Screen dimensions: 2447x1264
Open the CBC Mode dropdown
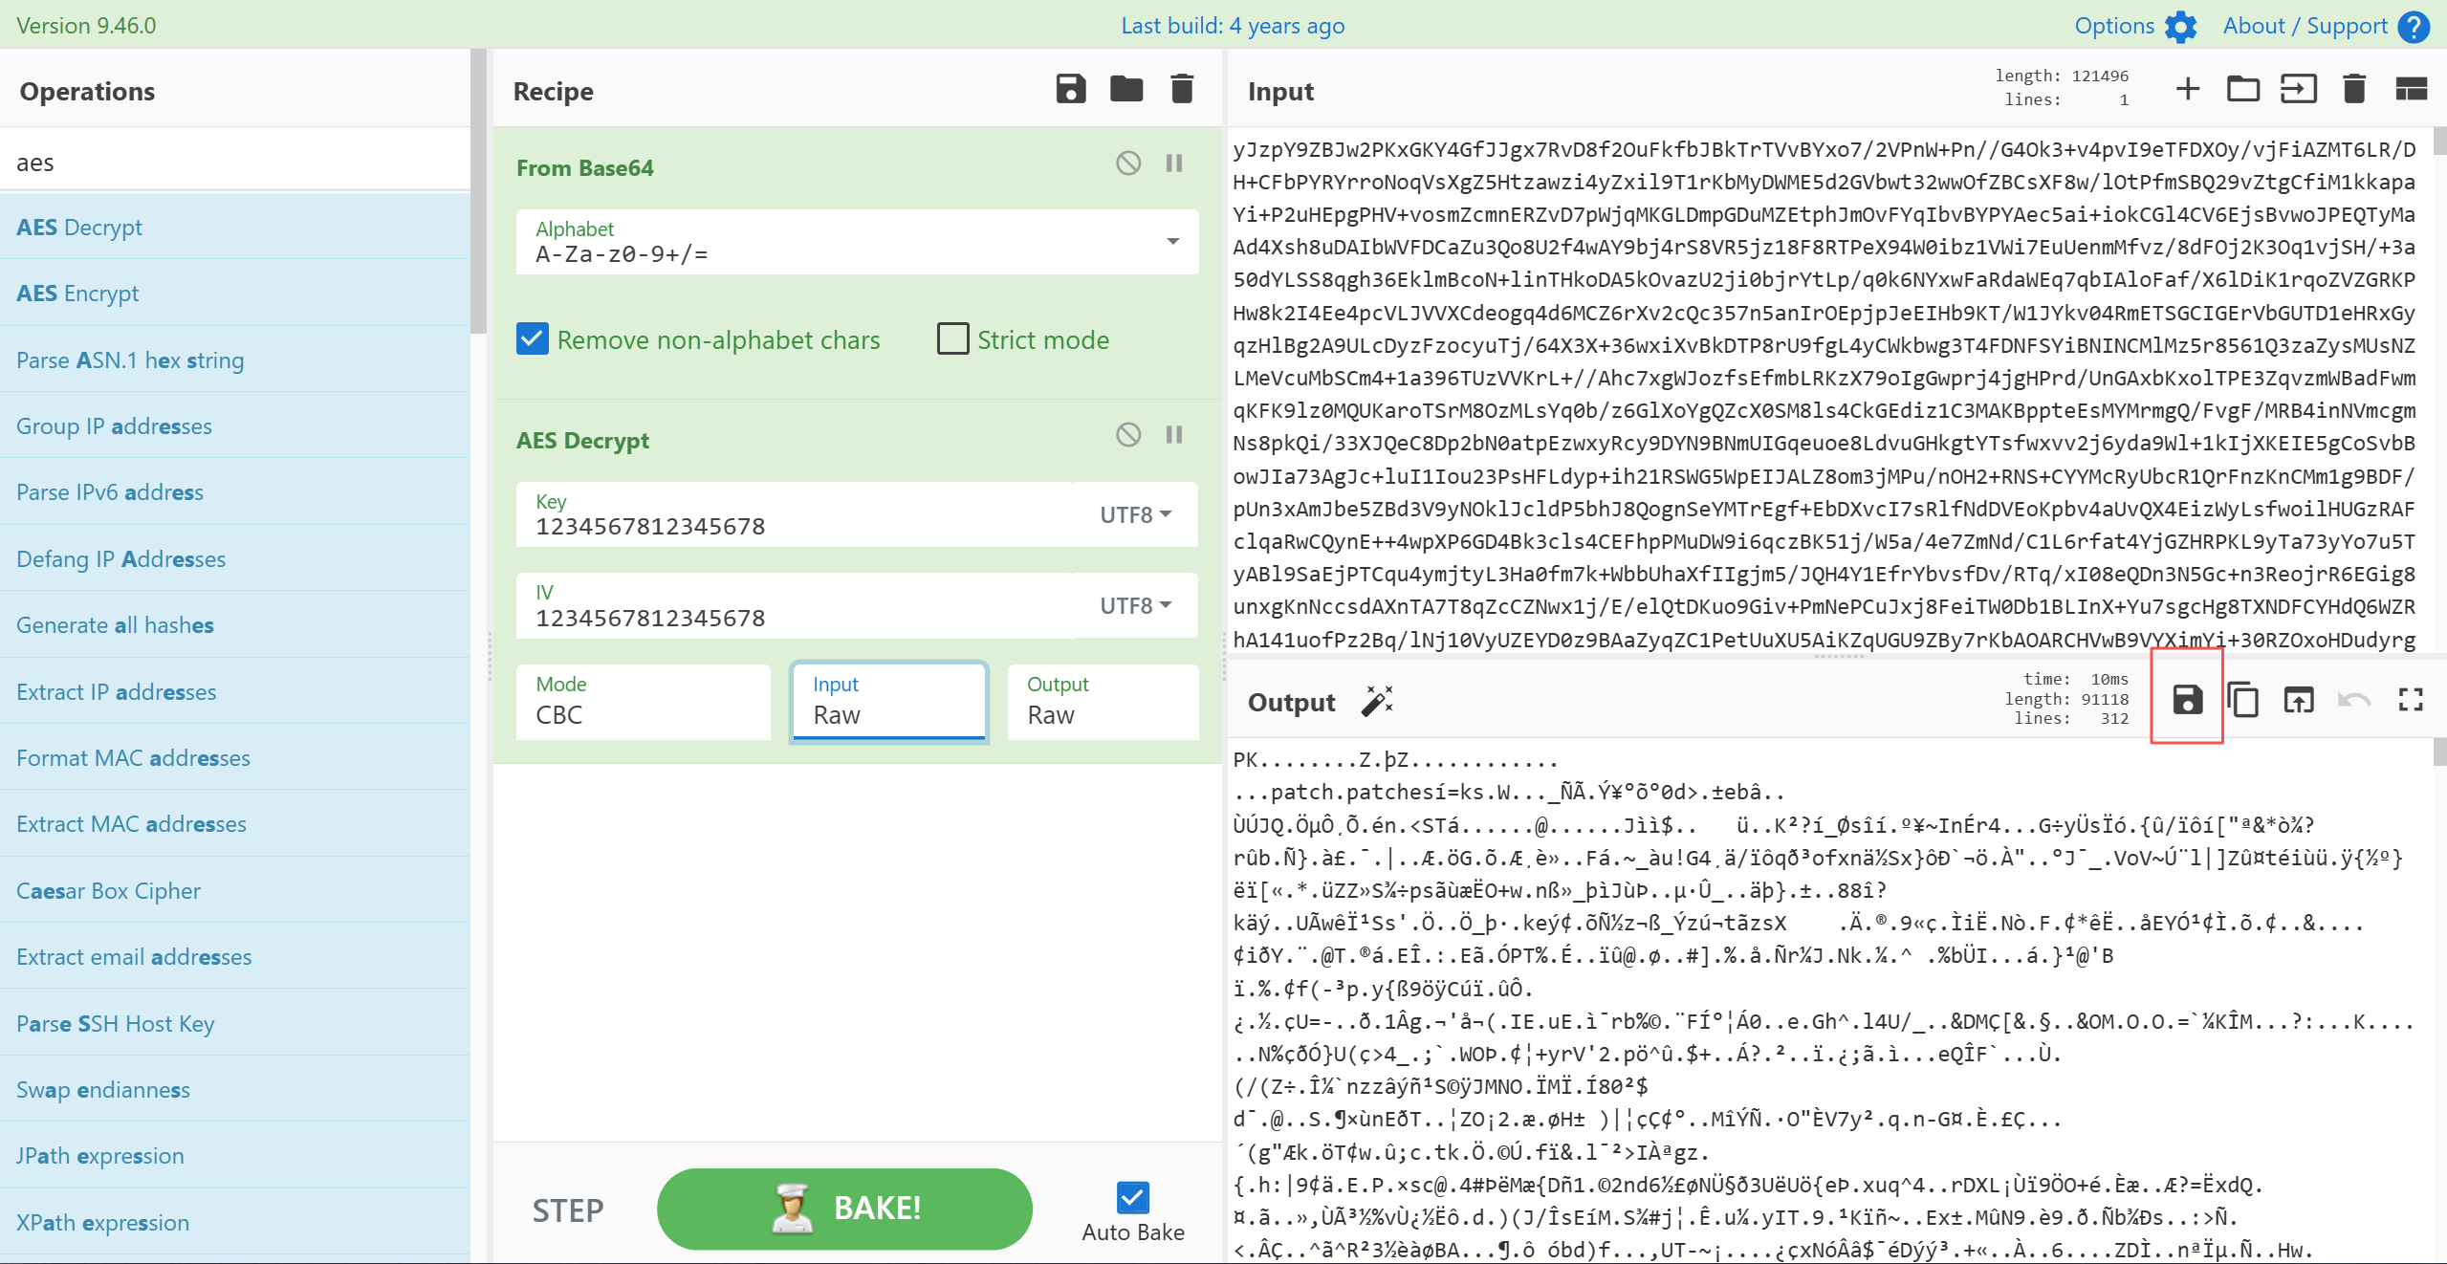click(643, 703)
